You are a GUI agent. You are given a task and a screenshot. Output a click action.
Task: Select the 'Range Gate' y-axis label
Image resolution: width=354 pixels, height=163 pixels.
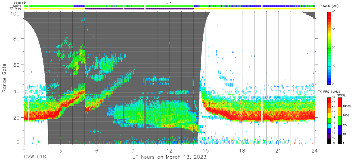(x=4, y=78)
